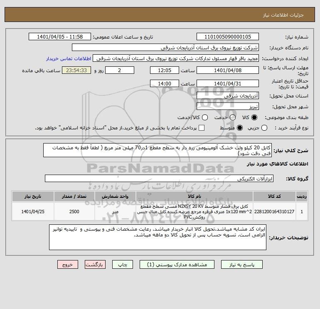Select the خدمت radio button
320x309 pixels.
(233, 117)
